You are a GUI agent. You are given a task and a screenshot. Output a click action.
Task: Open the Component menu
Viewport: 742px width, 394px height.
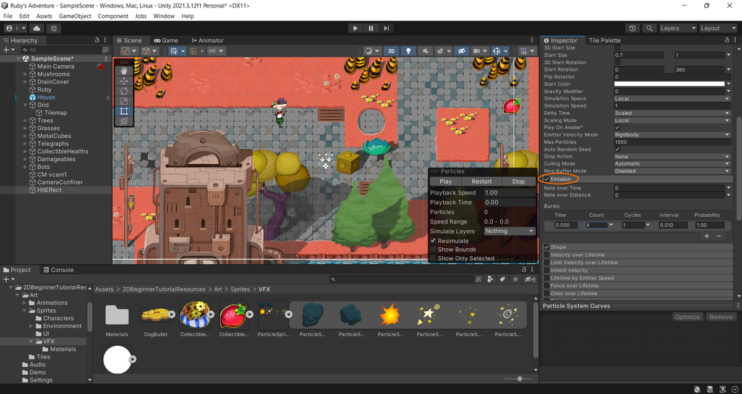pos(113,16)
